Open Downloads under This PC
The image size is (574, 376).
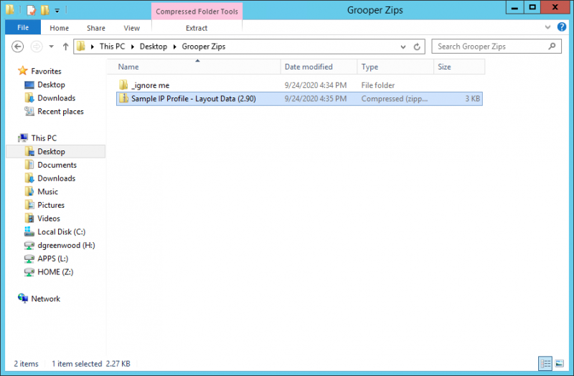(56, 178)
